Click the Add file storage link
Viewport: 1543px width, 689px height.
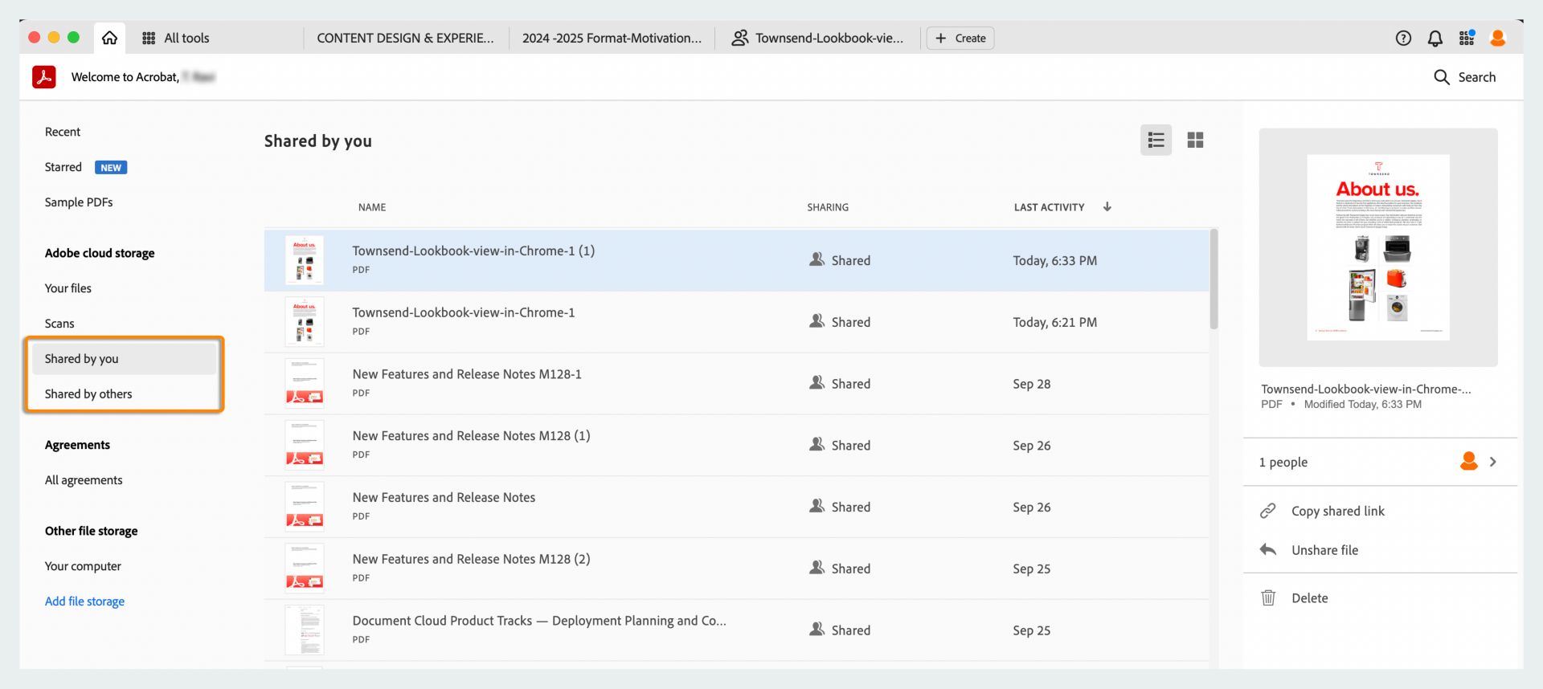coord(84,601)
